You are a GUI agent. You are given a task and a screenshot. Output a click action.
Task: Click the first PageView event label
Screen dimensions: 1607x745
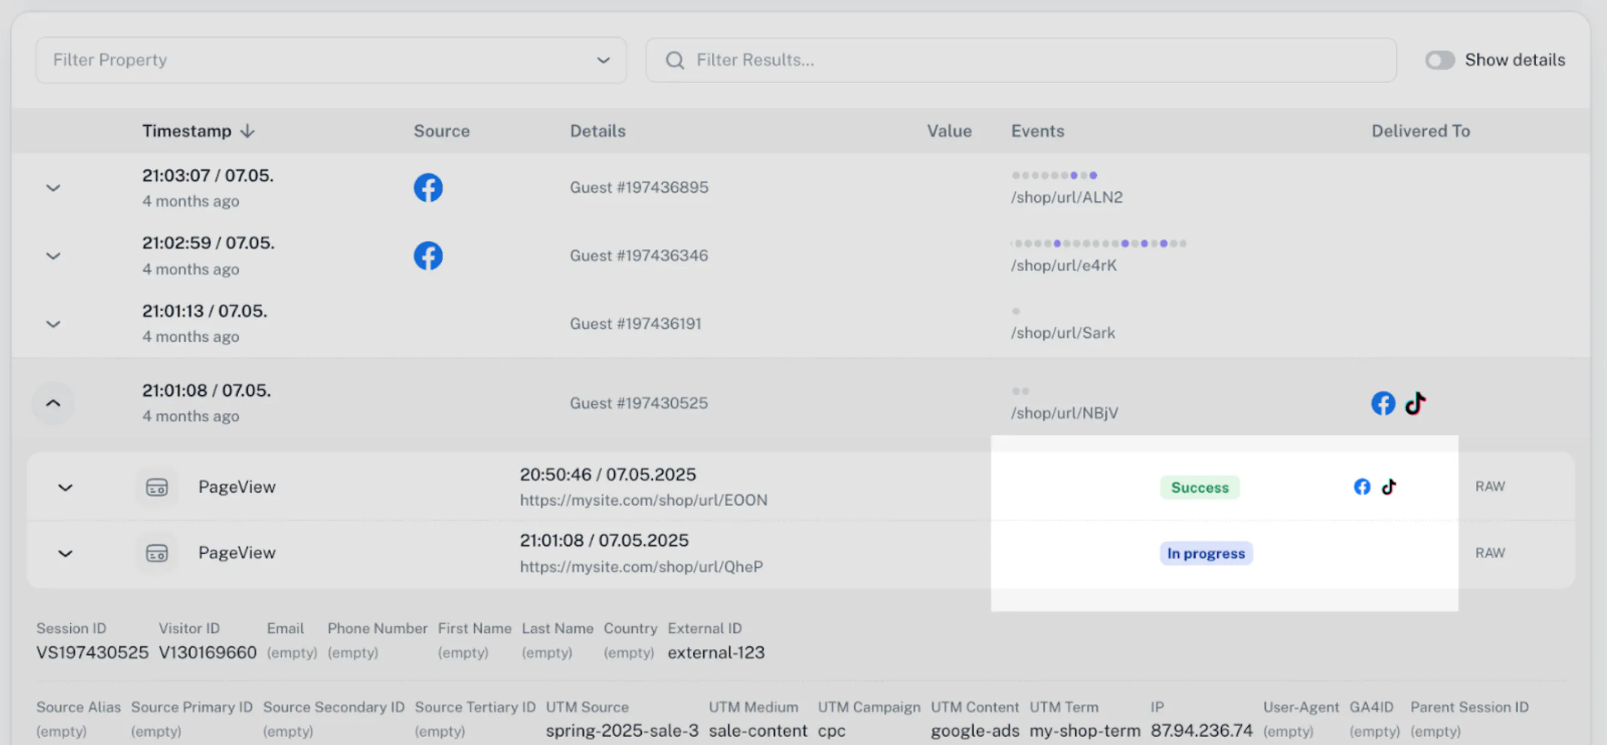click(236, 487)
